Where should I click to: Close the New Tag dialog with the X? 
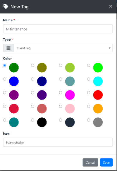point(111,6)
